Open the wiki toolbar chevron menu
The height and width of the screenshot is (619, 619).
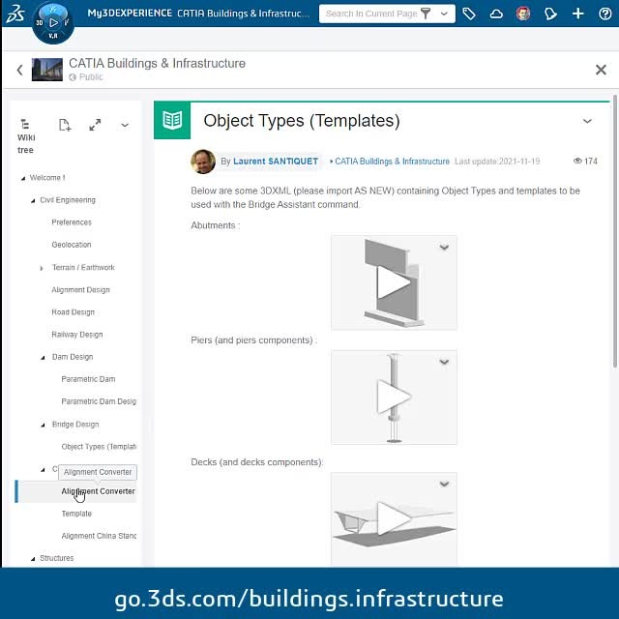click(125, 125)
